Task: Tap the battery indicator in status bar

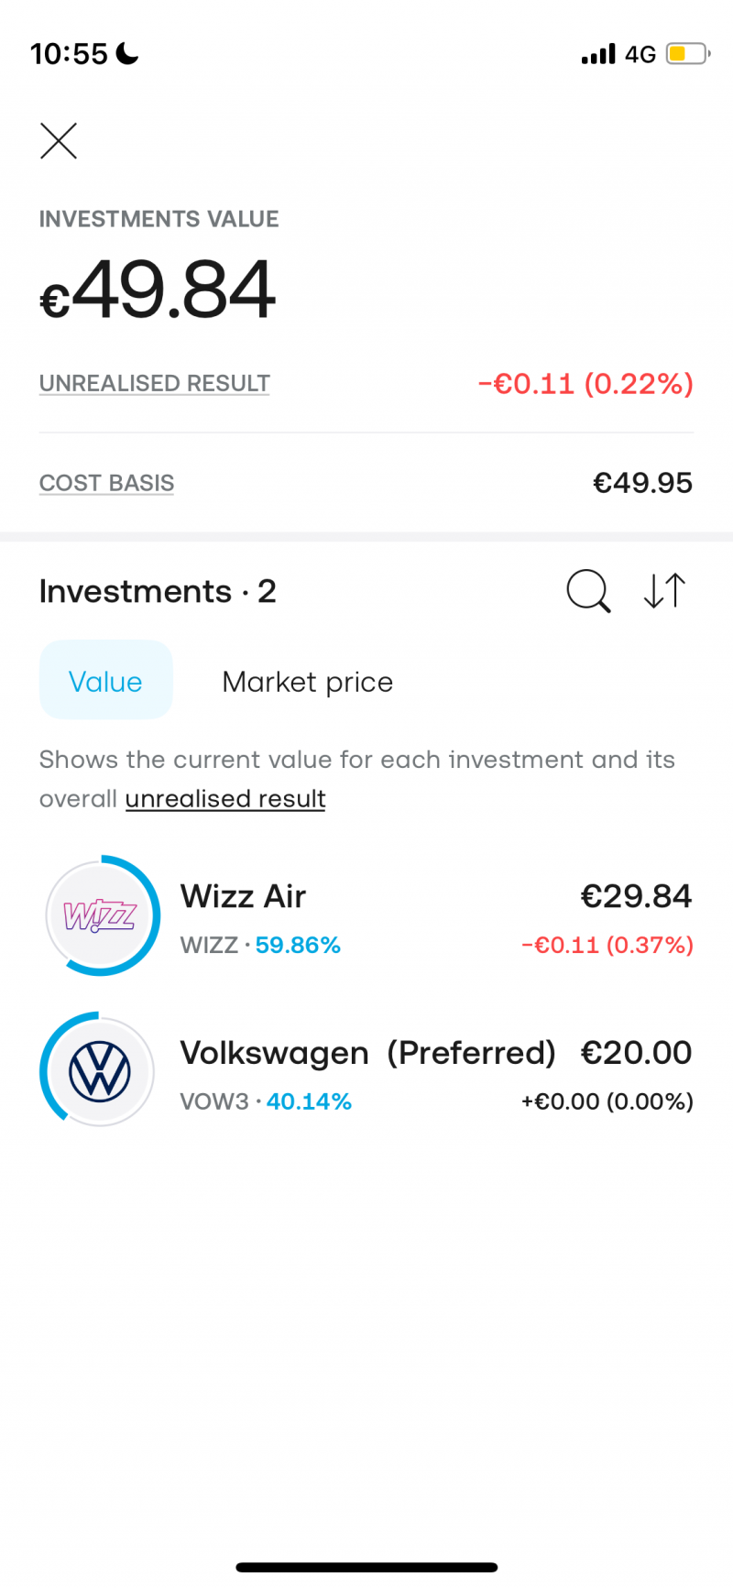Action: pyautogui.click(x=688, y=54)
